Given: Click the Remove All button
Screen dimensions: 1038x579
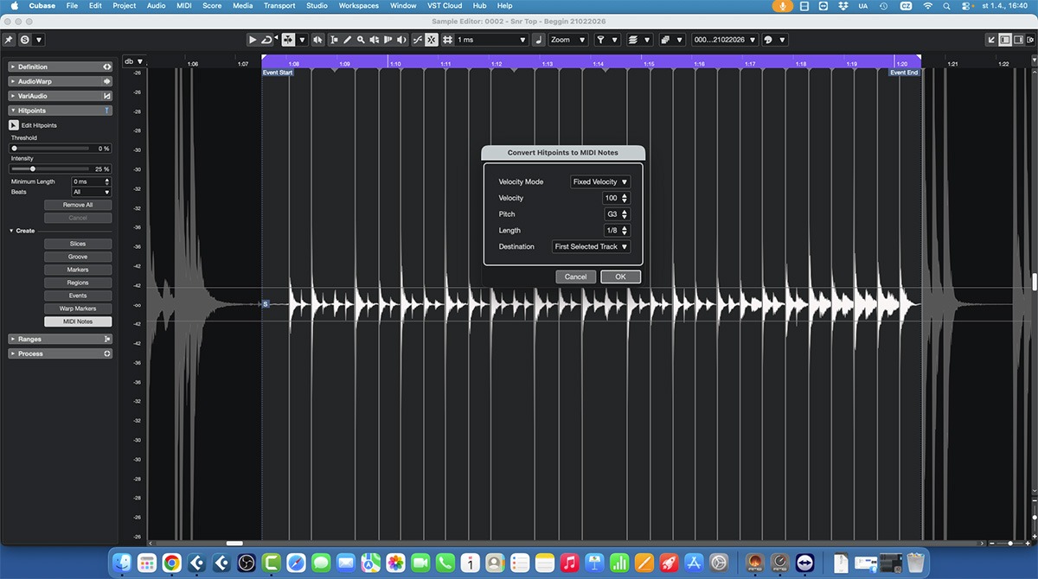Looking at the screenshot, I should click(x=78, y=205).
